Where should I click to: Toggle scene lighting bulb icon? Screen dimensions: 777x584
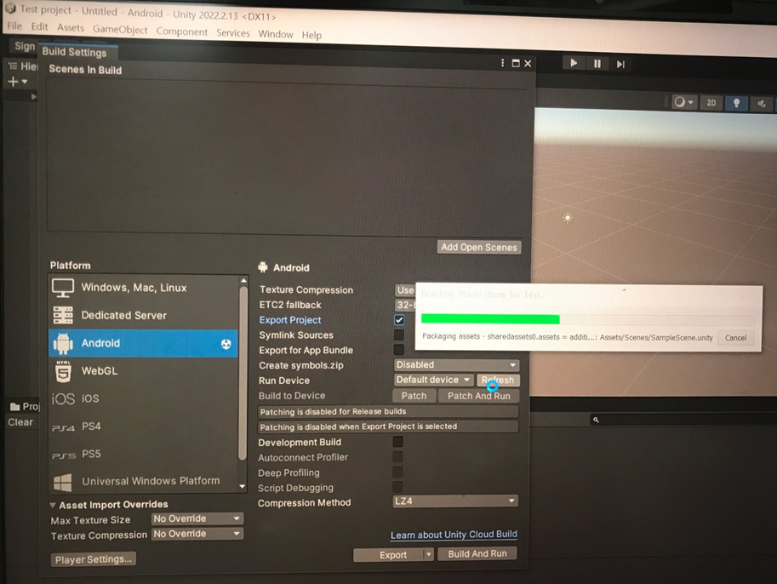(736, 103)
